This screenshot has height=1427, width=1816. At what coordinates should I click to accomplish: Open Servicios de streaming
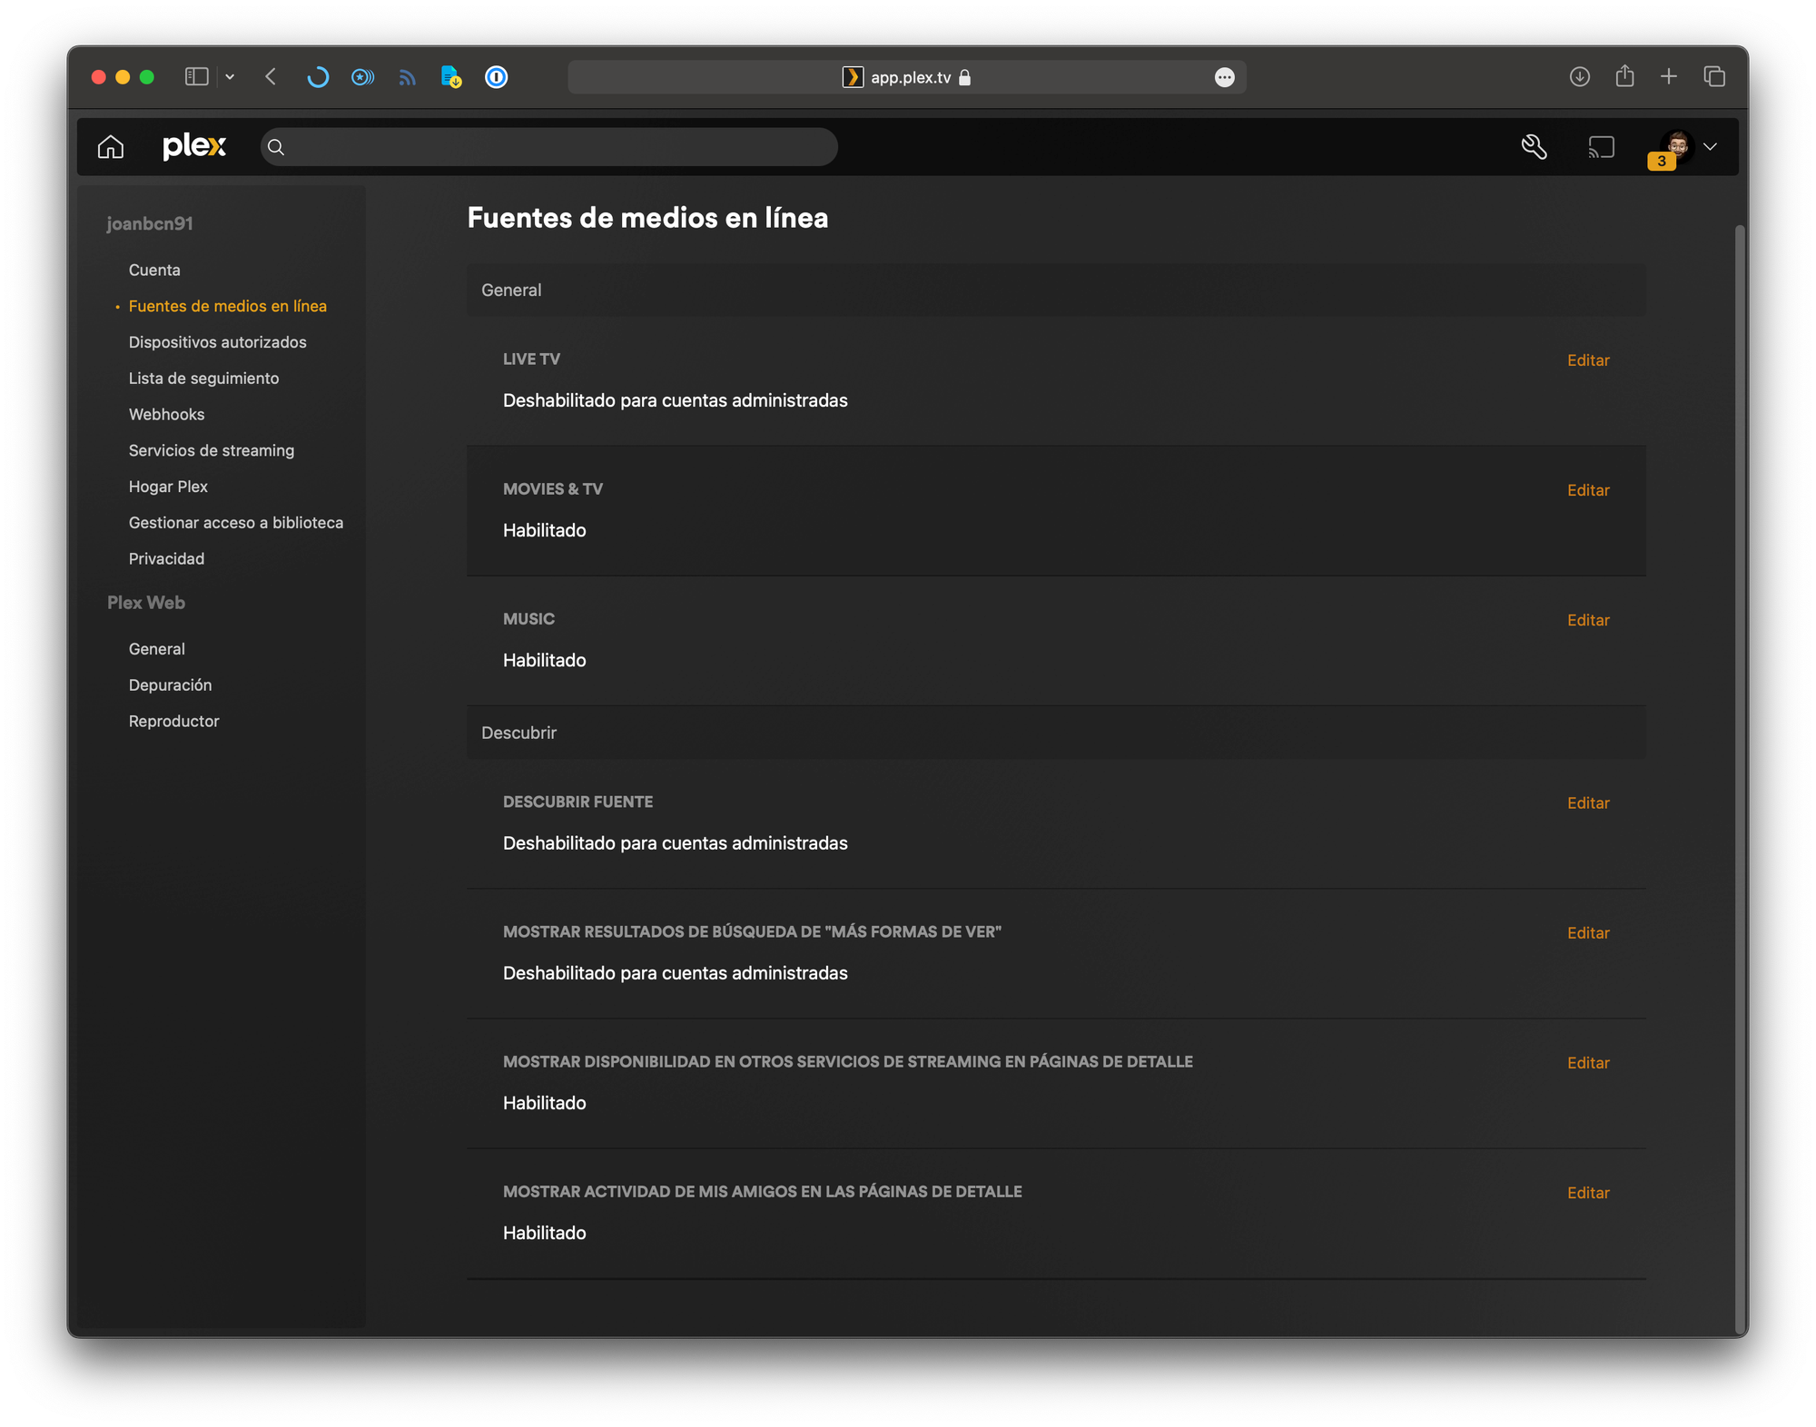pos(212,450)
